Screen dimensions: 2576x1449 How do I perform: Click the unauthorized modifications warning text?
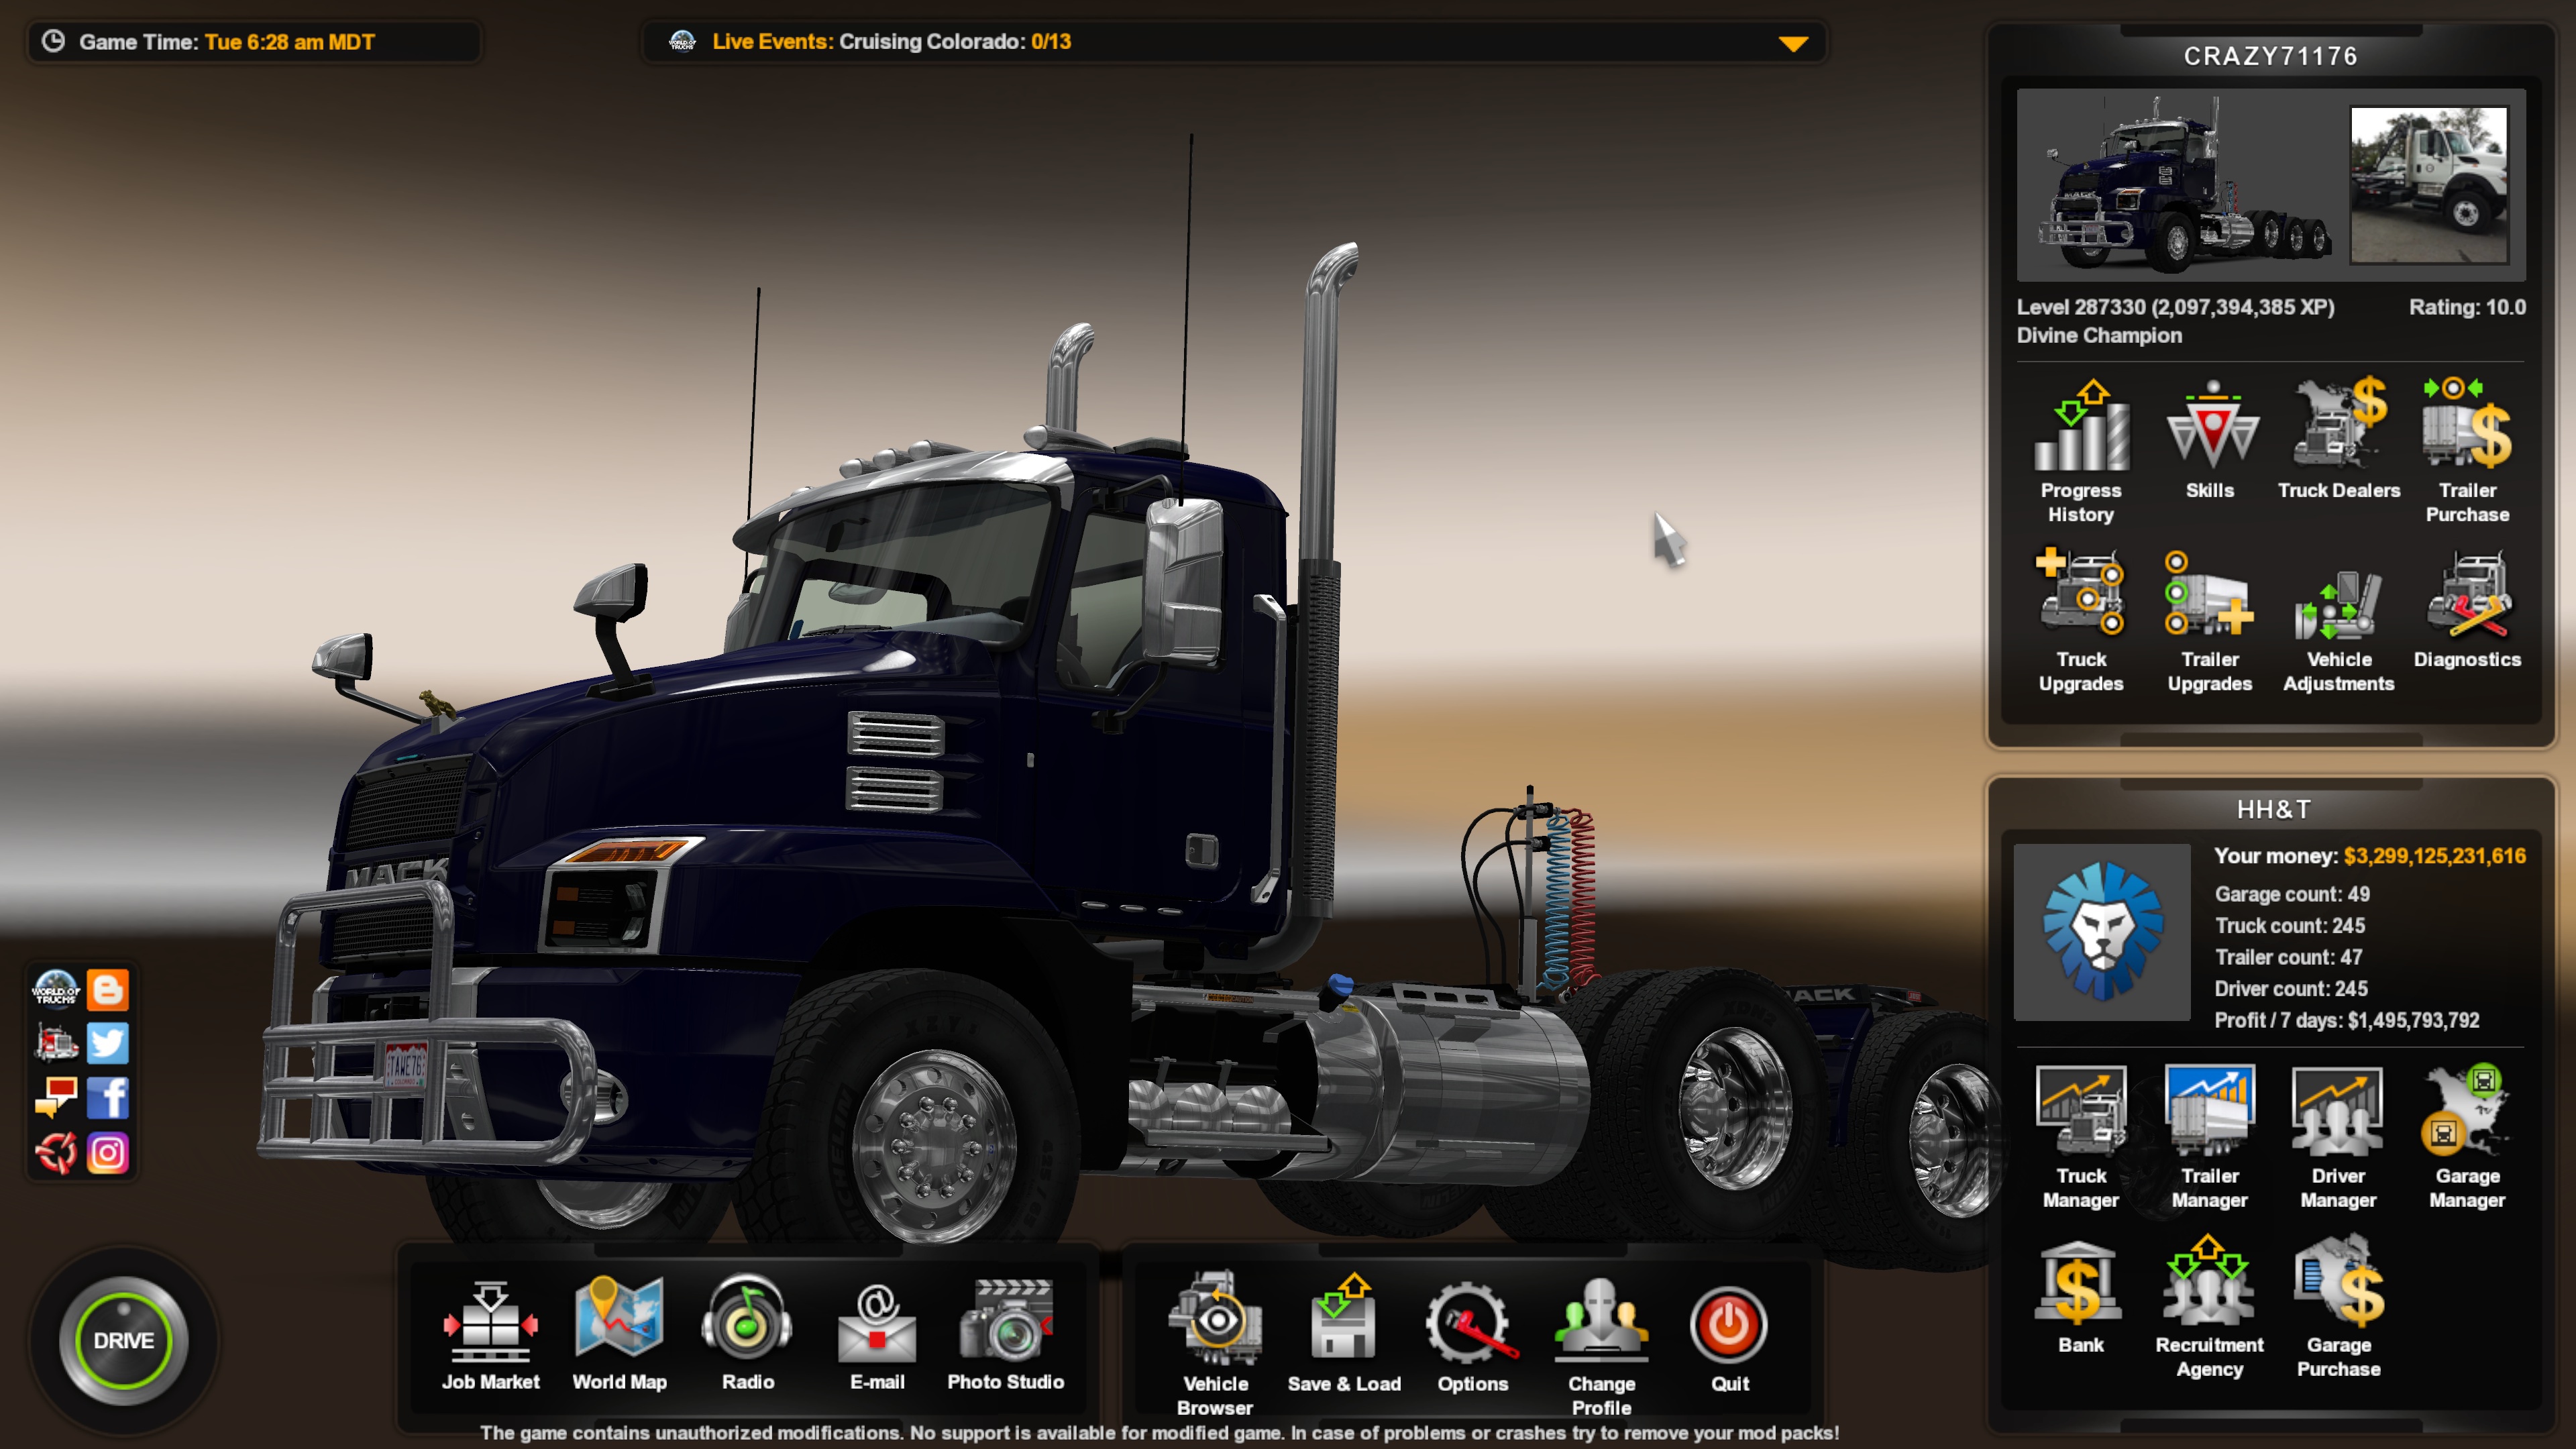pyautogui.click(x=1159, y=1433)
